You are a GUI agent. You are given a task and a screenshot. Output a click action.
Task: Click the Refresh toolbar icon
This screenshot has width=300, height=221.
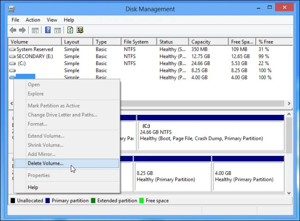(x=70, y=30)
